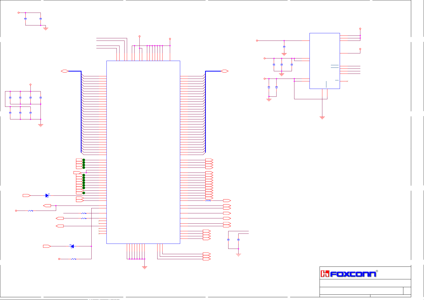The image size is (424, 300).
Task: Select the lower-left diode pointing left
Action: click(72, 246)
